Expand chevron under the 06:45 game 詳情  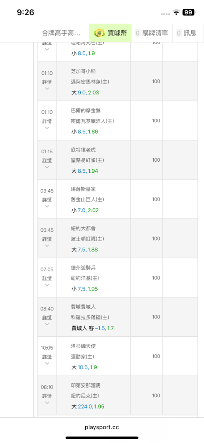47,245
